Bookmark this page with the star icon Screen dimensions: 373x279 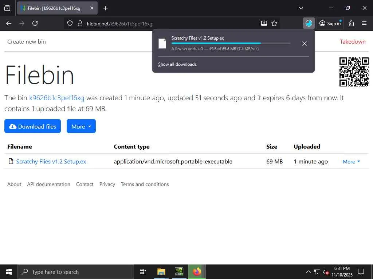point(274,23)
